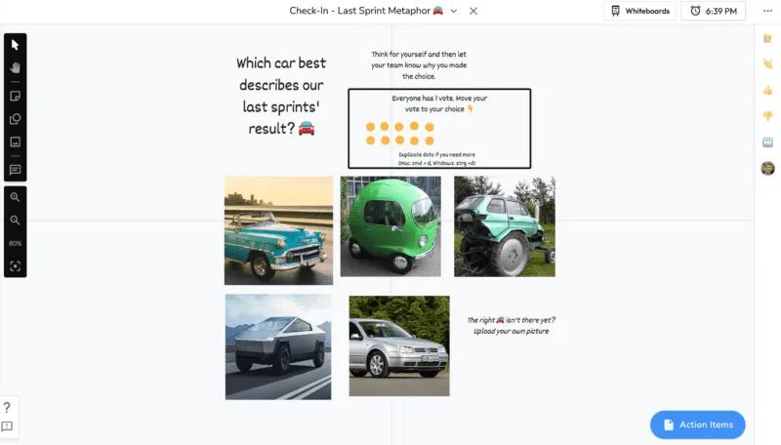Select the pointer cursor tool

tap(15, 45)
